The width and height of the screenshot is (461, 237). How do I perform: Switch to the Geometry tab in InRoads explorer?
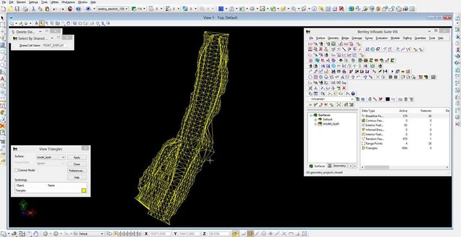[x=337, y=166]
